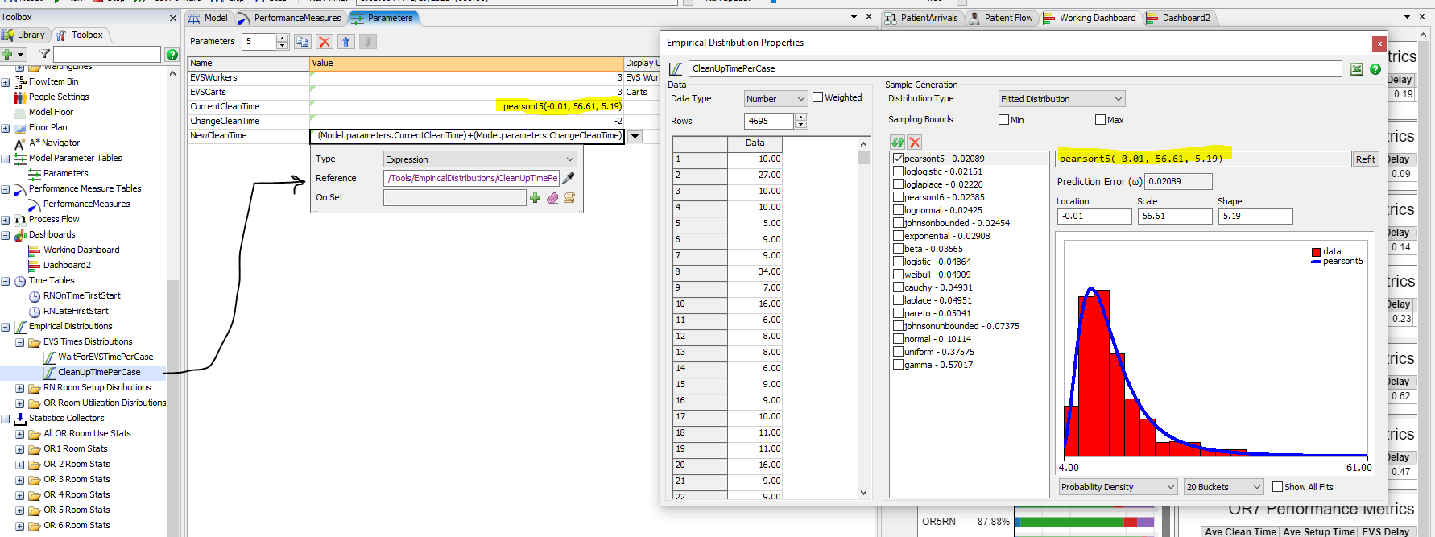1435x537 pixels.
Task: Check the loglogistic fit checkbox
Action: coord(898,171)
